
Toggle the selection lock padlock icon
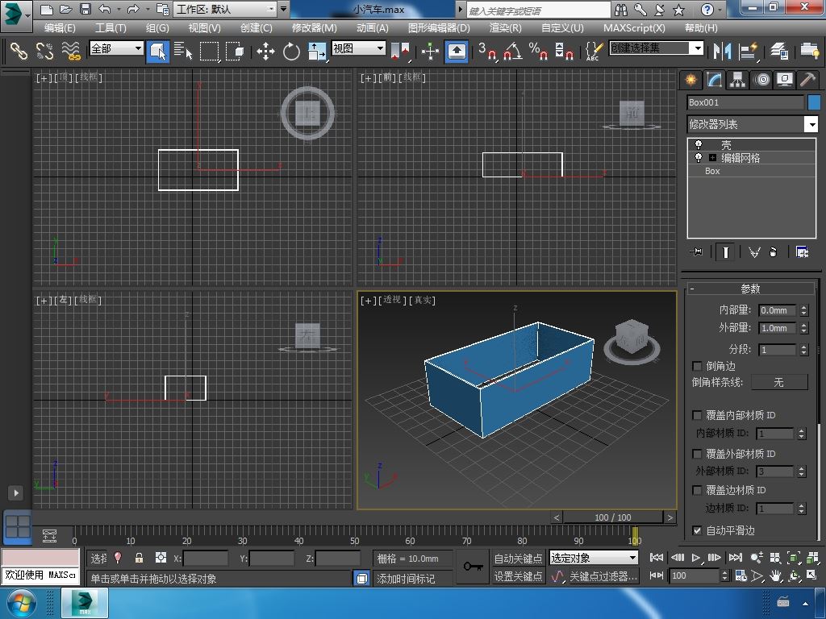coord(139,558)
